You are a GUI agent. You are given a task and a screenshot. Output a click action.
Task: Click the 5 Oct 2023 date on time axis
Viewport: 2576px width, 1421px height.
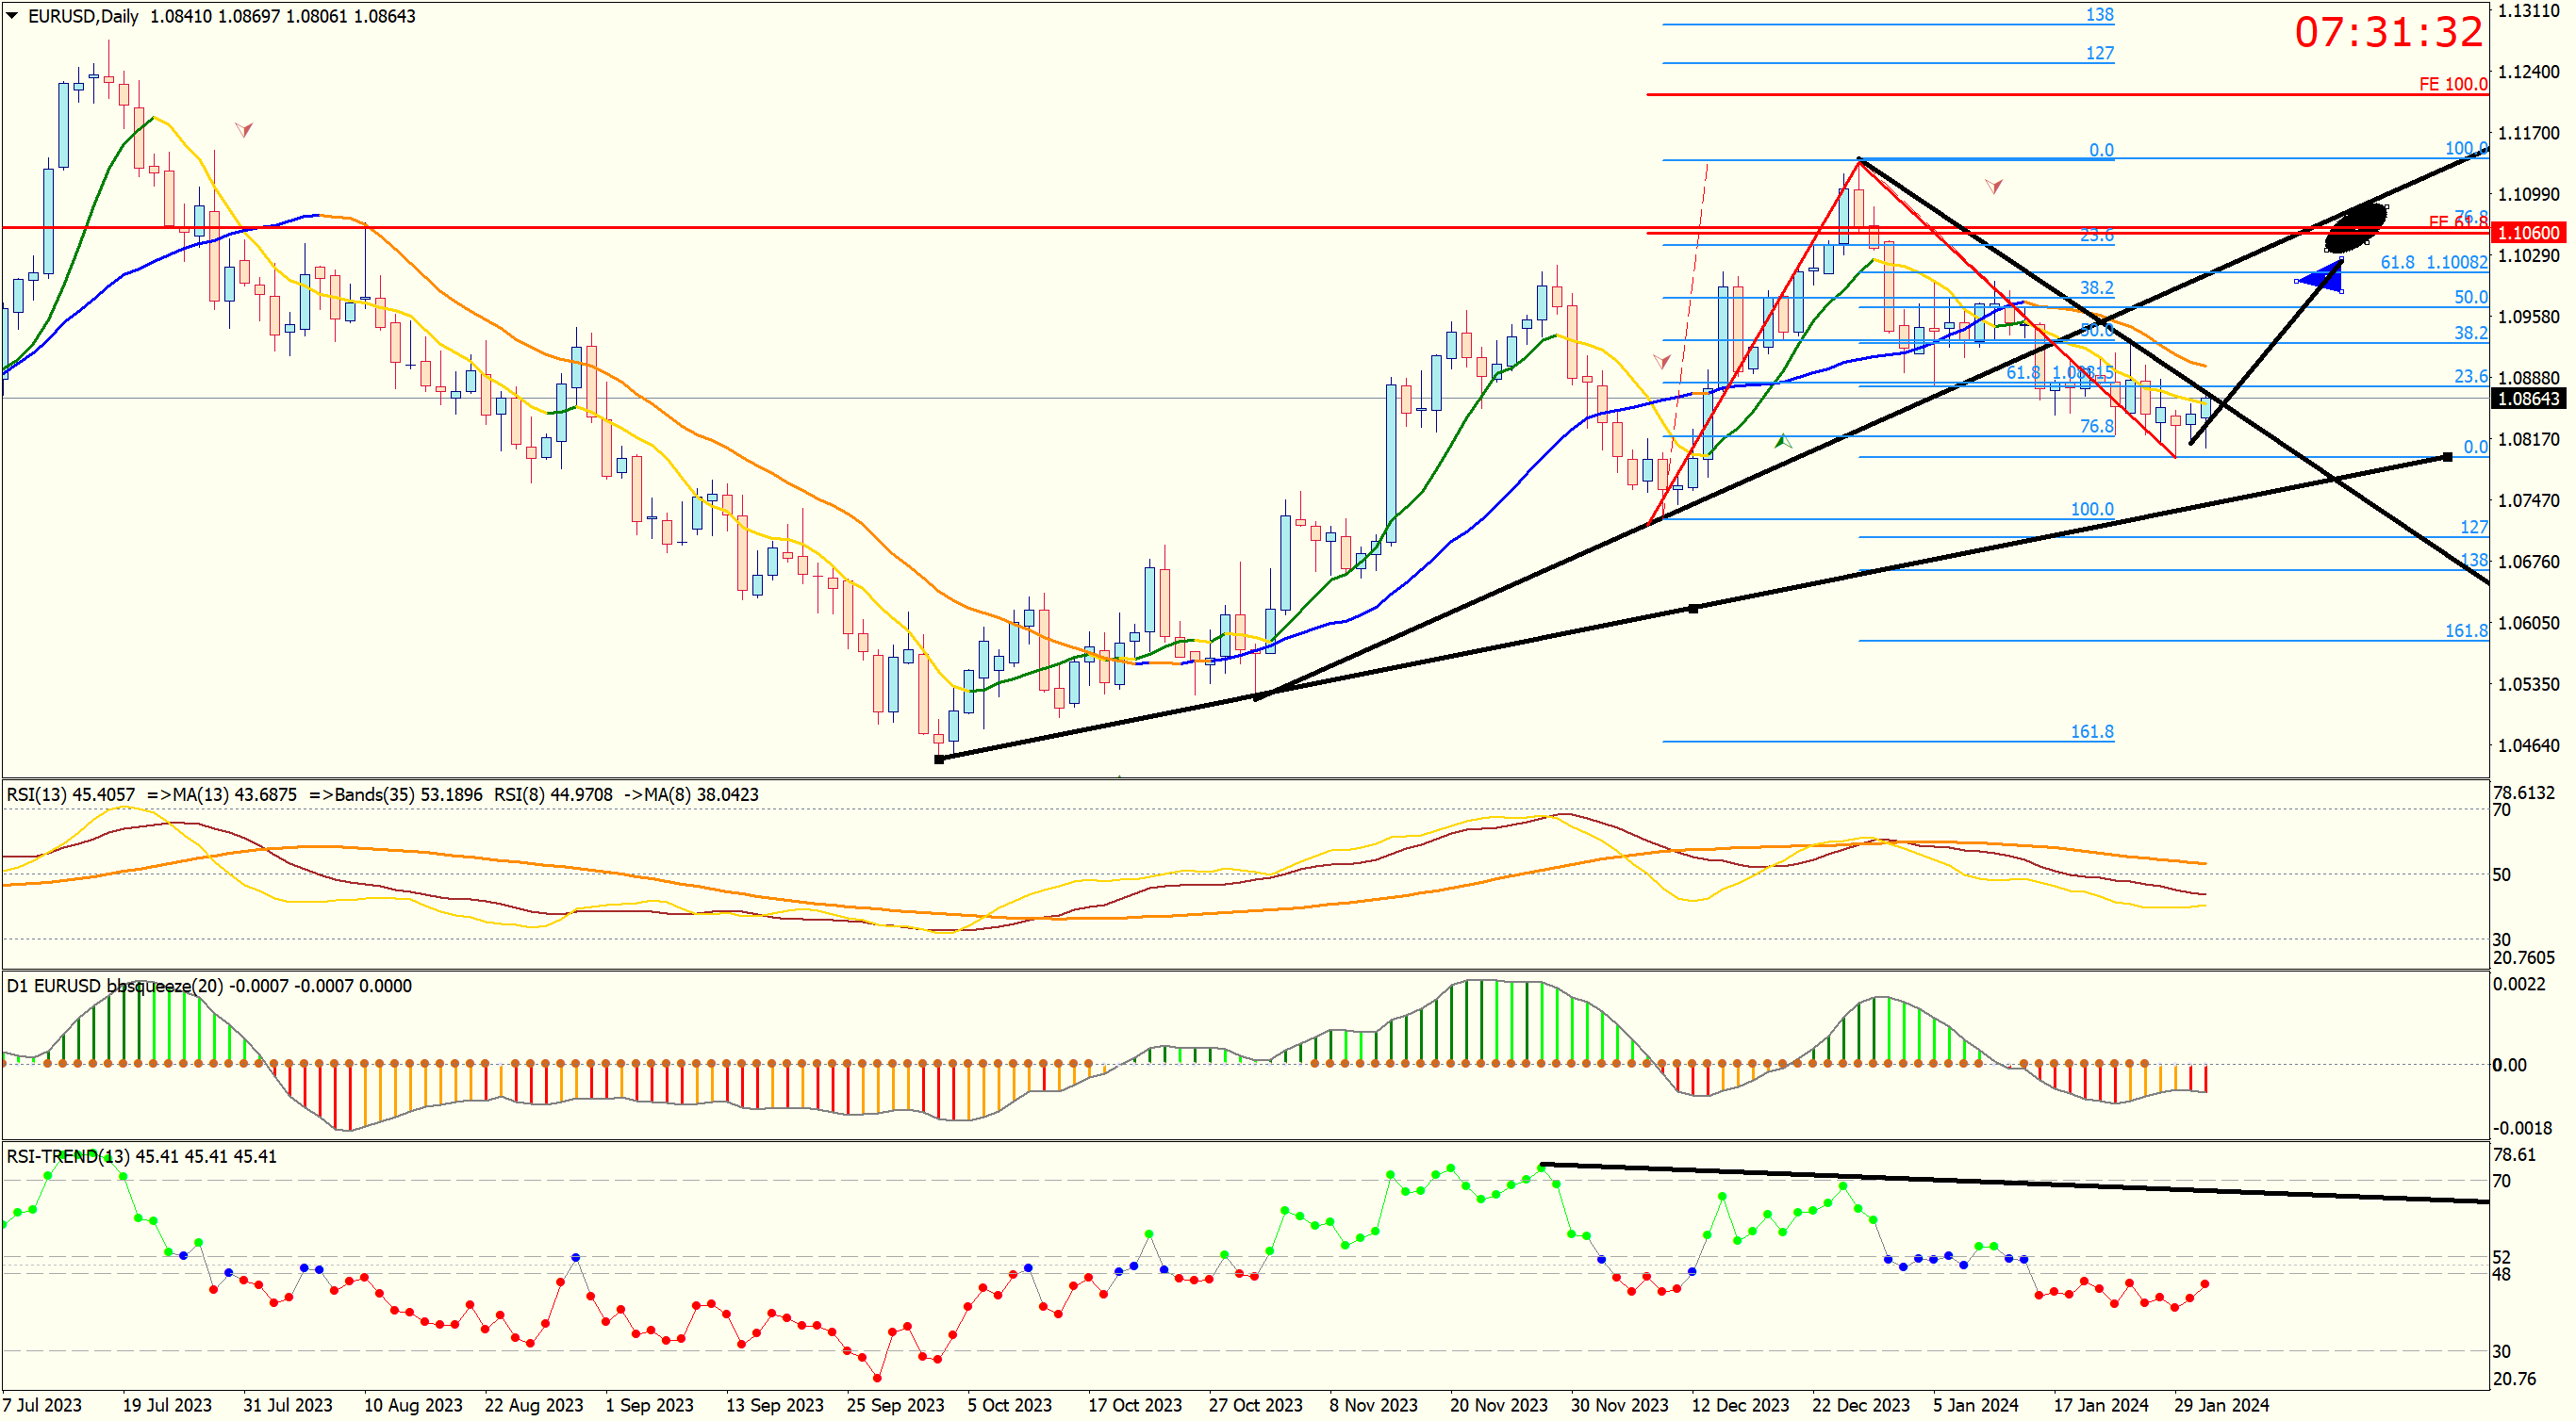point(1009,1405)
